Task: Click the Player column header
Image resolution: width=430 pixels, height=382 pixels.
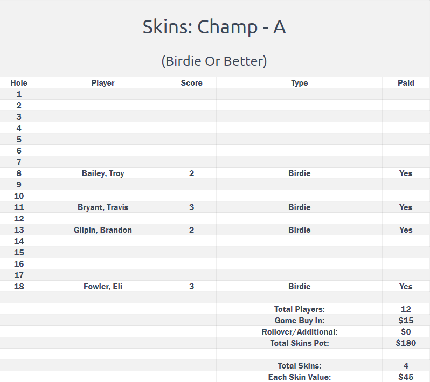Action: click(x=103, y=83)
